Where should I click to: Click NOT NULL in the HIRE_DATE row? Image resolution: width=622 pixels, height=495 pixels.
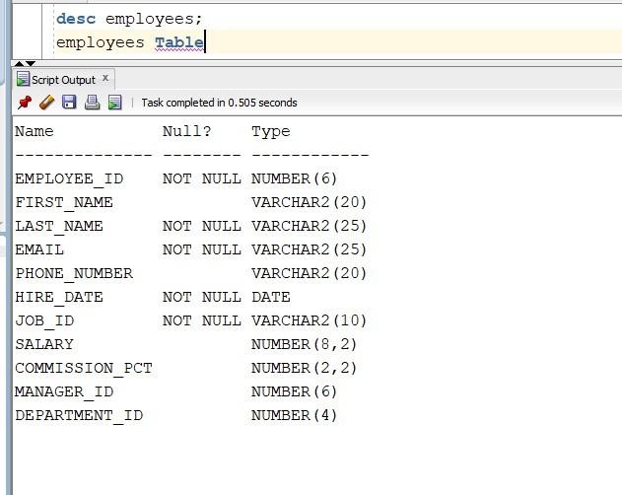click(x=201, y=297)
